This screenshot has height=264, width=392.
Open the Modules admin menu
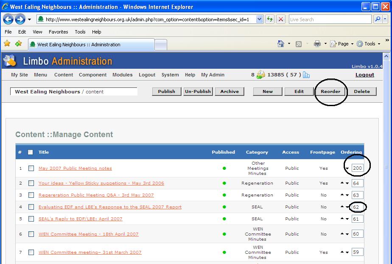123,75
